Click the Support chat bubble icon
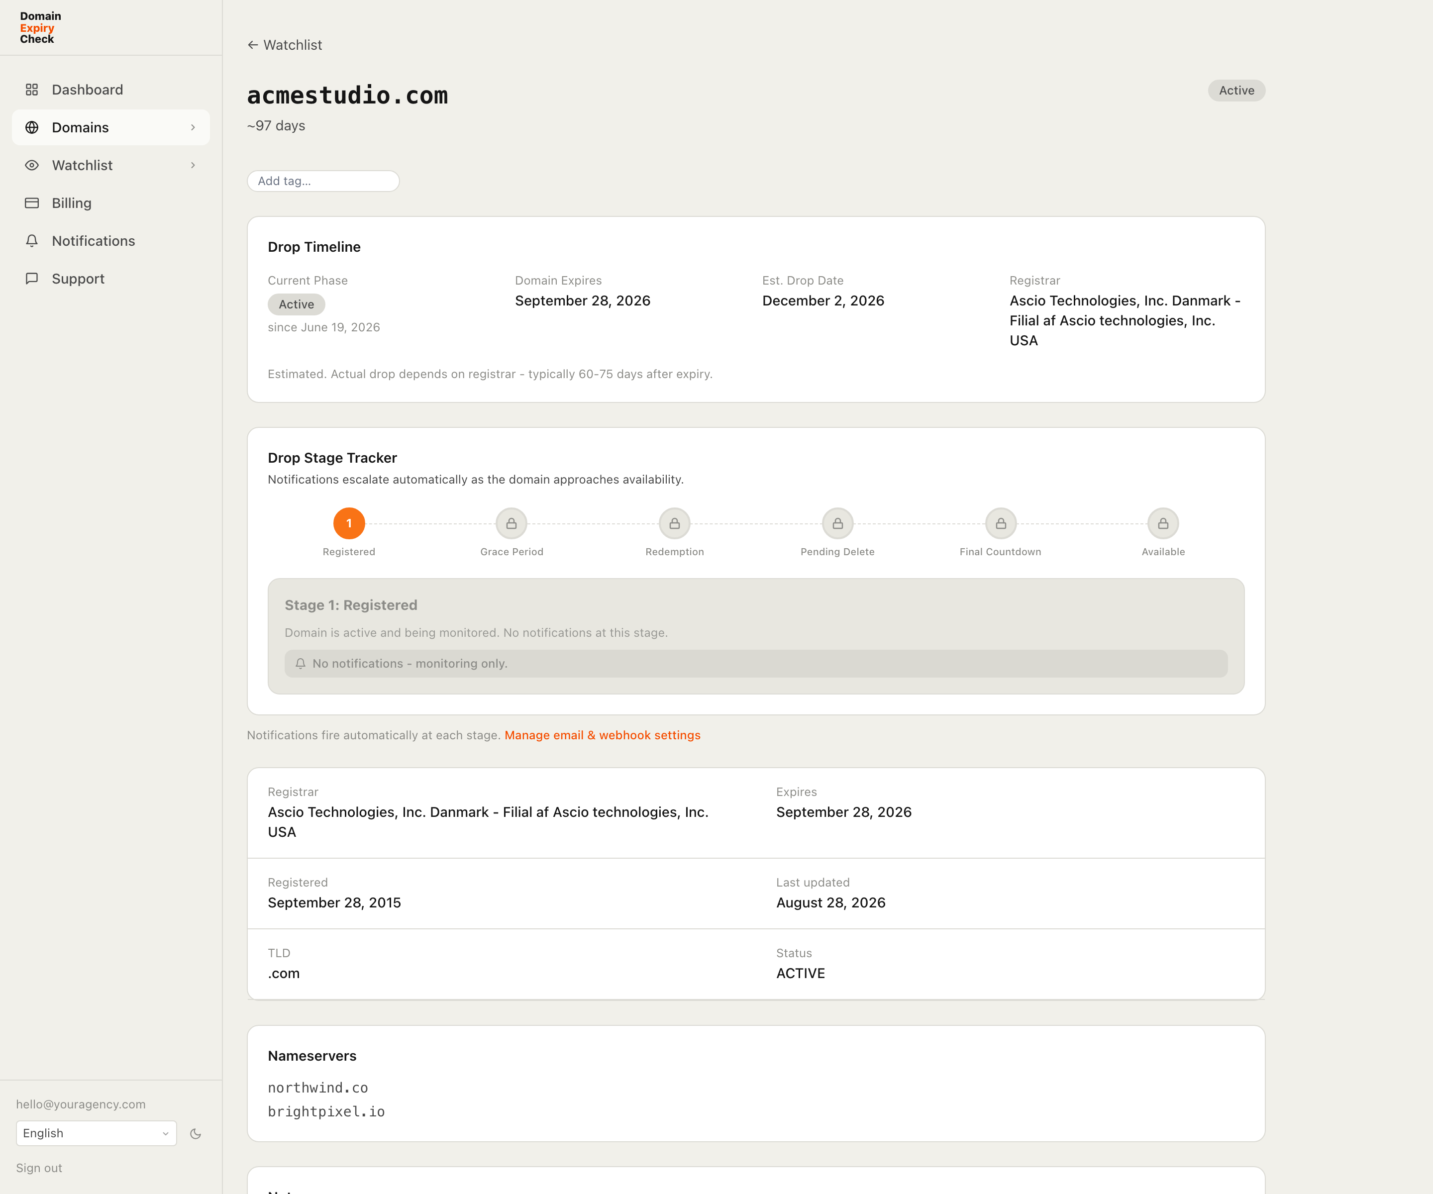 point(31,279)
